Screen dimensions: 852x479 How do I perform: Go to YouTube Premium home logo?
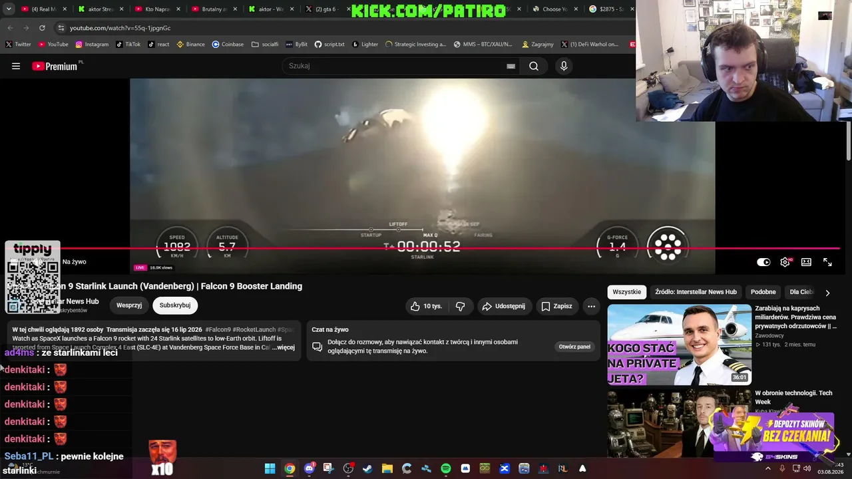[55, 66]
